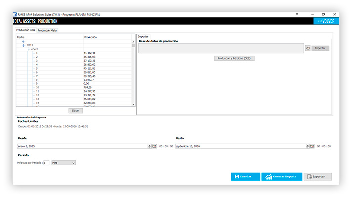Click the Generar Reporte button
This screenshot has width=354, height=197.
(x=281, y=177)
